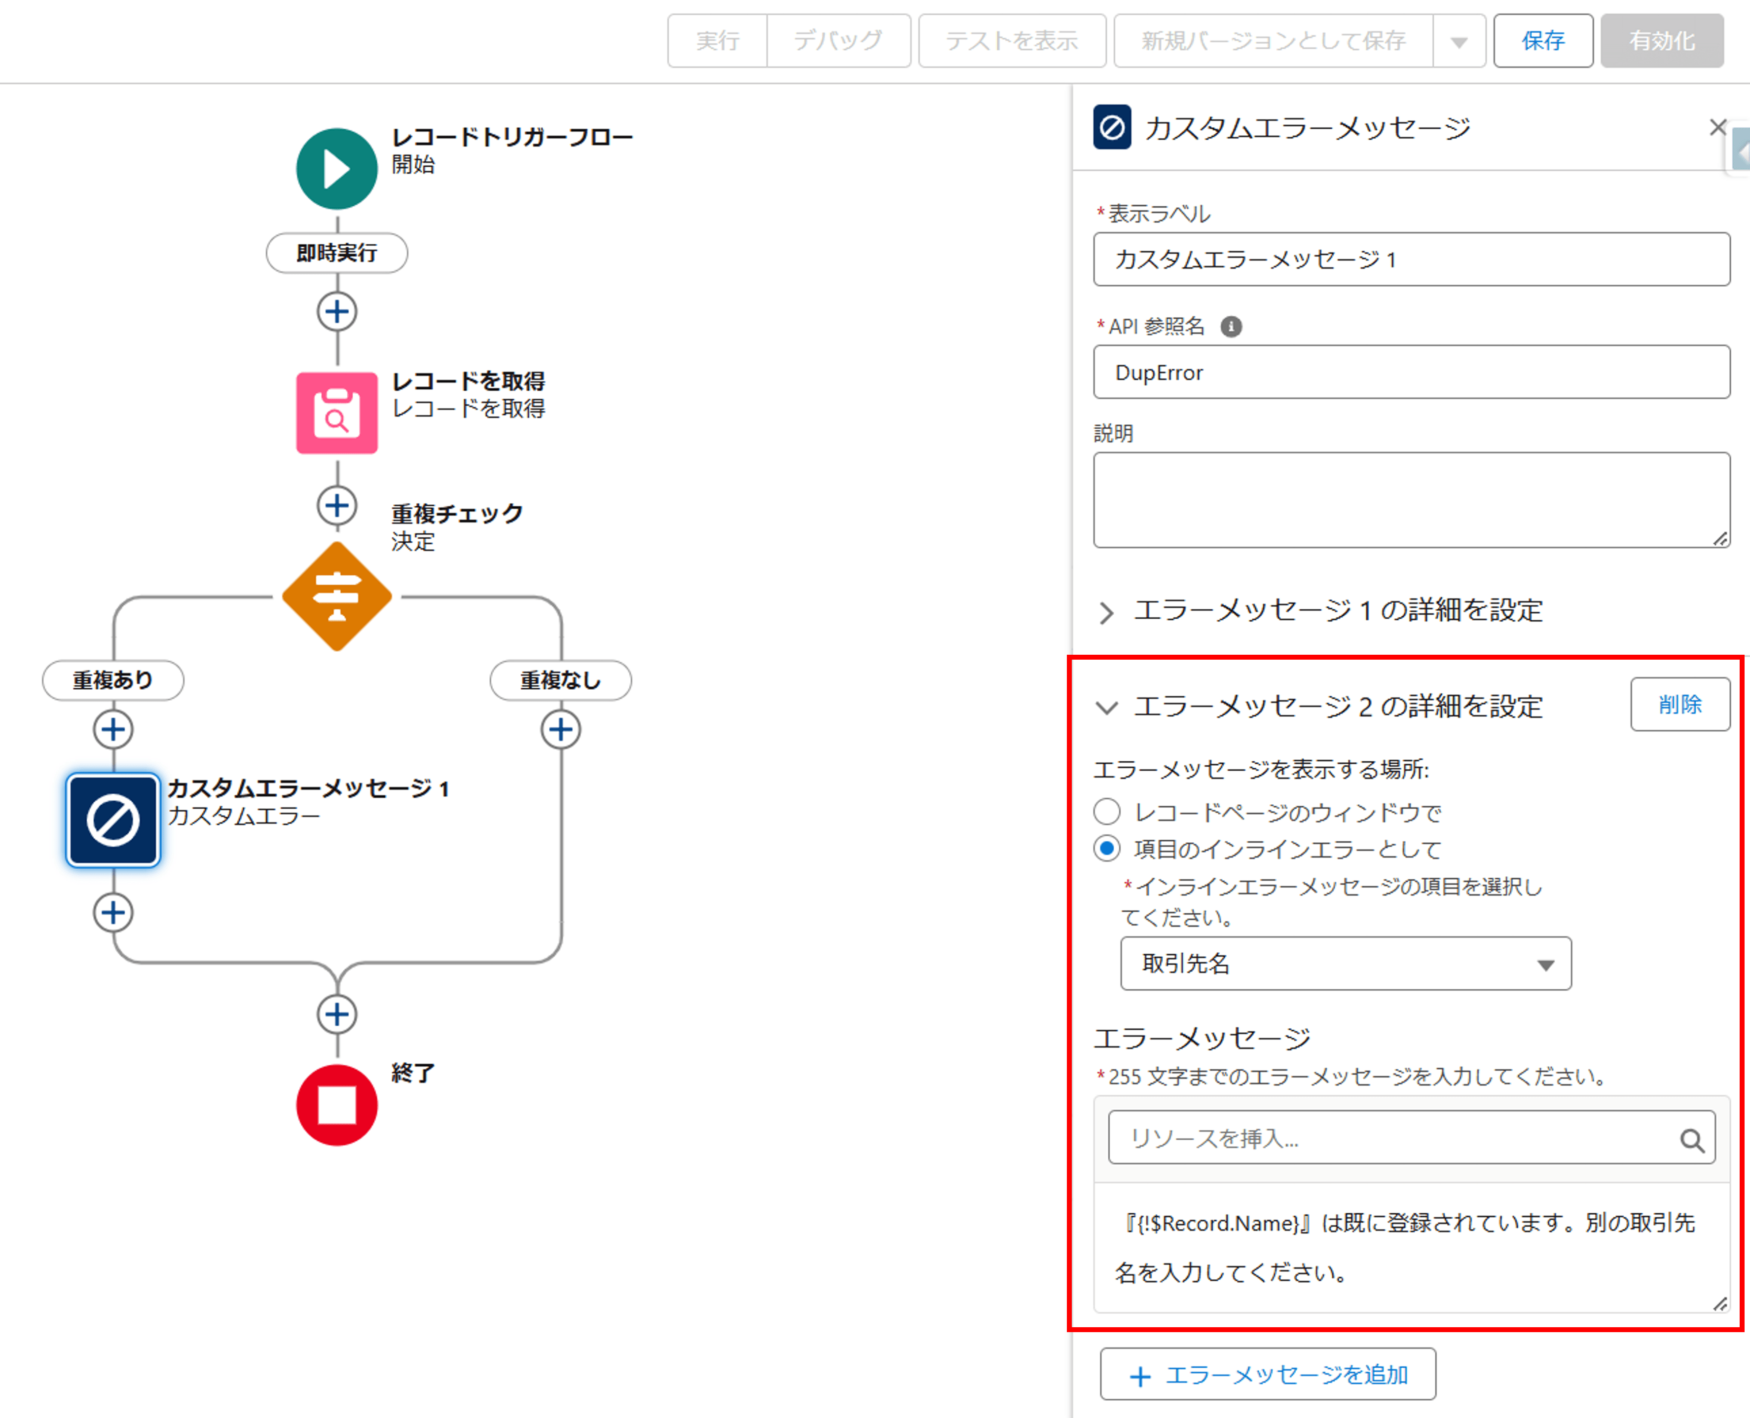Add element below 即時実行 with plus icon
Image resolution: width=1750 pixels, height=1418 pixels.
pyautogui.click(x=336, y=311)
